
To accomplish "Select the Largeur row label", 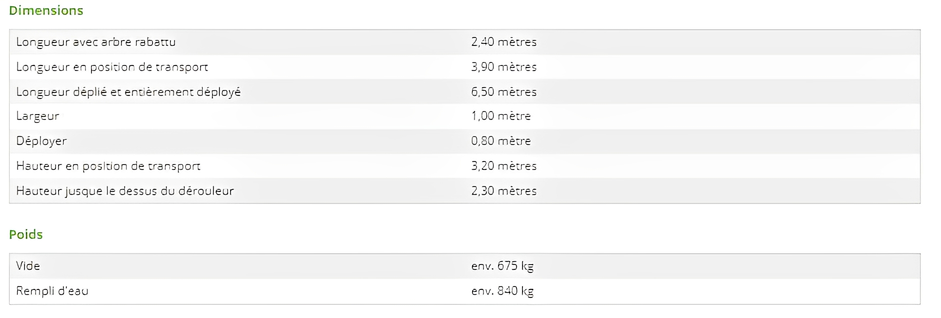I will click(x=37, y=116).
